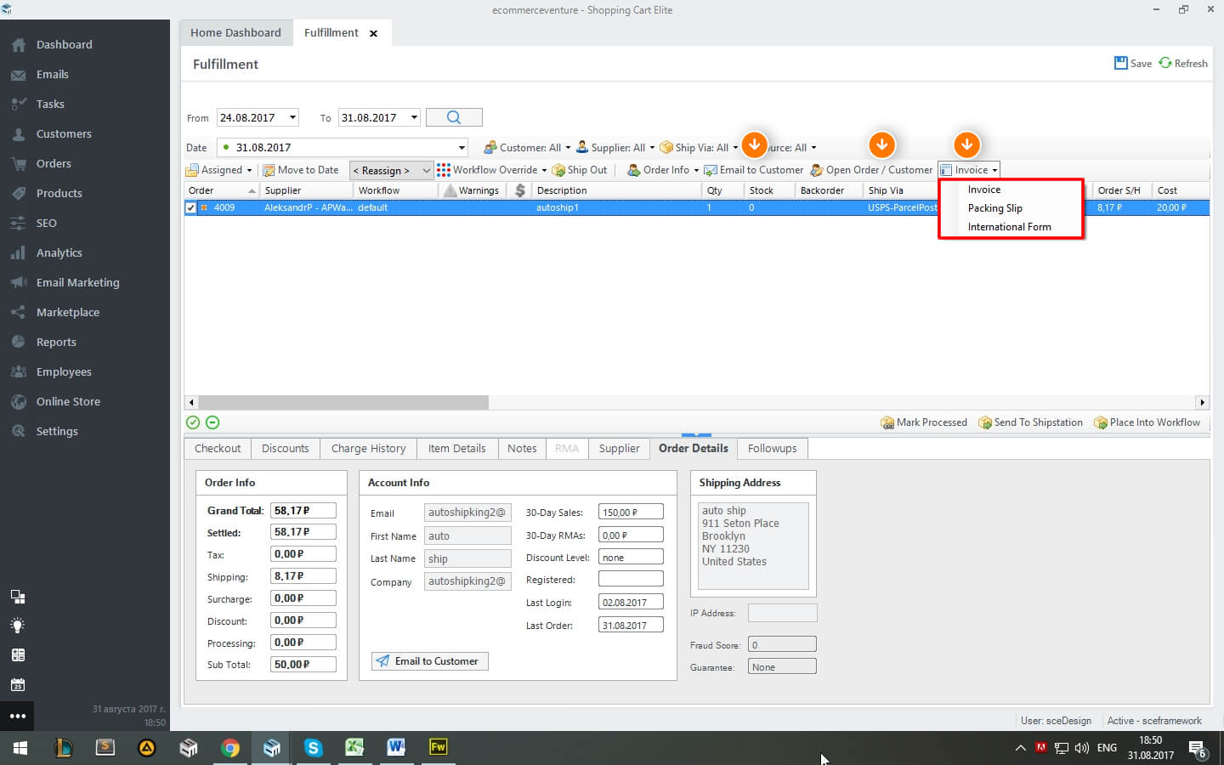1224x765 pixels.
Task: Switch to Charge History tab
Action: [x=368, y=448]
